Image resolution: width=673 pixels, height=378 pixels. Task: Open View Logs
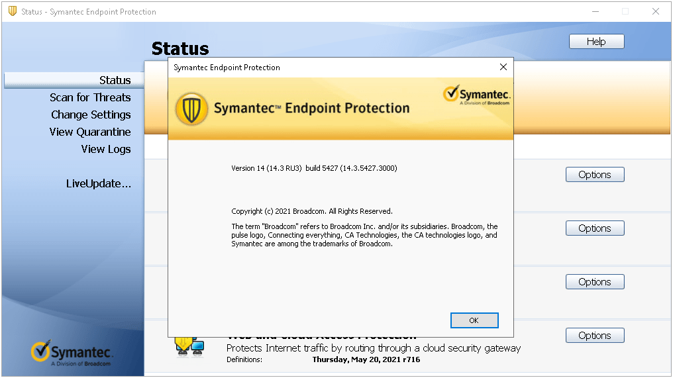(106, 149)
